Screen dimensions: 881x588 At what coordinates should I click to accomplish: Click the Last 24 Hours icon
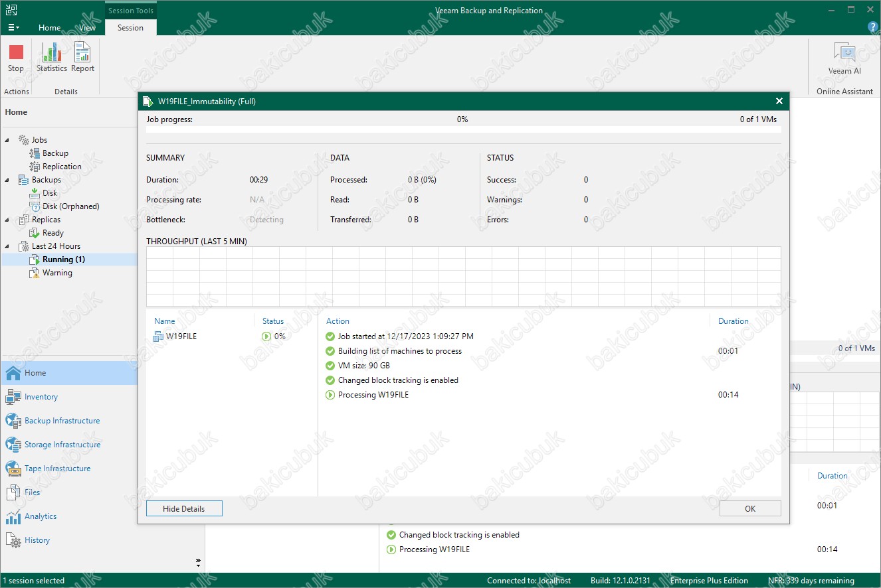23,246
